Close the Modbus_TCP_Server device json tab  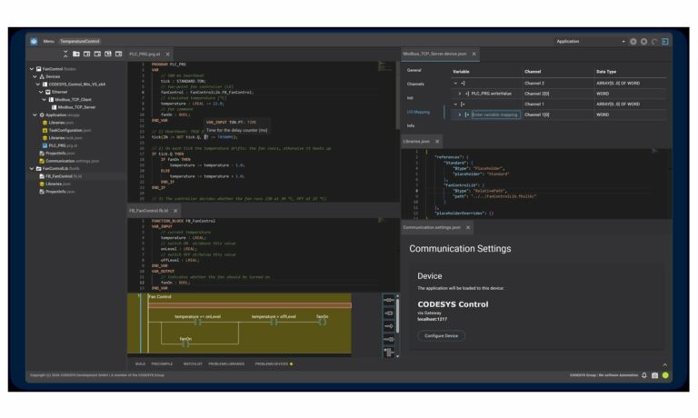[x=474, y=54]
